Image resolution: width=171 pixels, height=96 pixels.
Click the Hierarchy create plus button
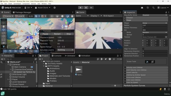click(x=3, y=59)
